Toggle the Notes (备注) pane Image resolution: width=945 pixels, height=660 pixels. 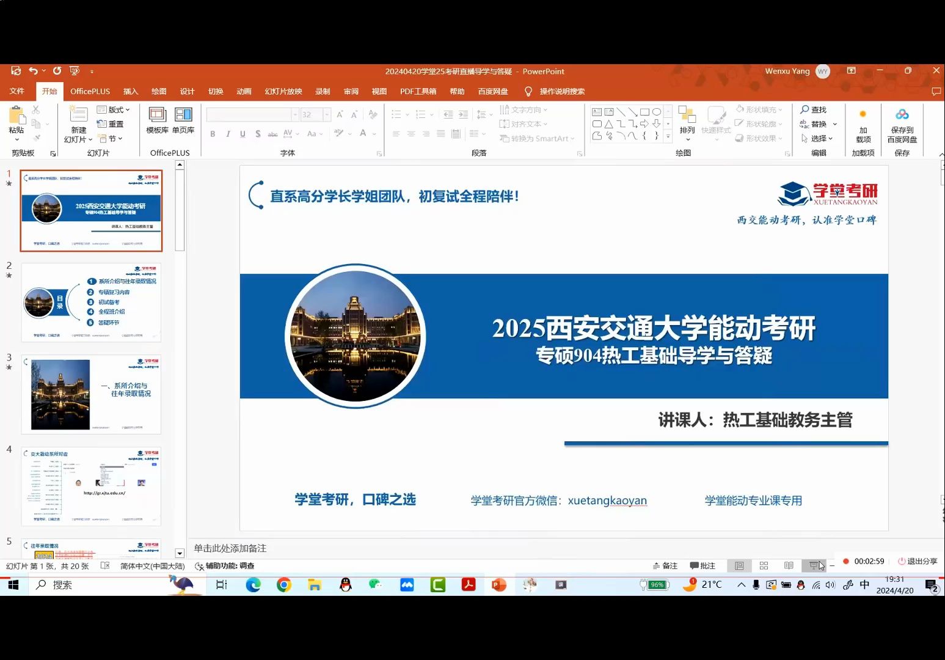(665, 566)
